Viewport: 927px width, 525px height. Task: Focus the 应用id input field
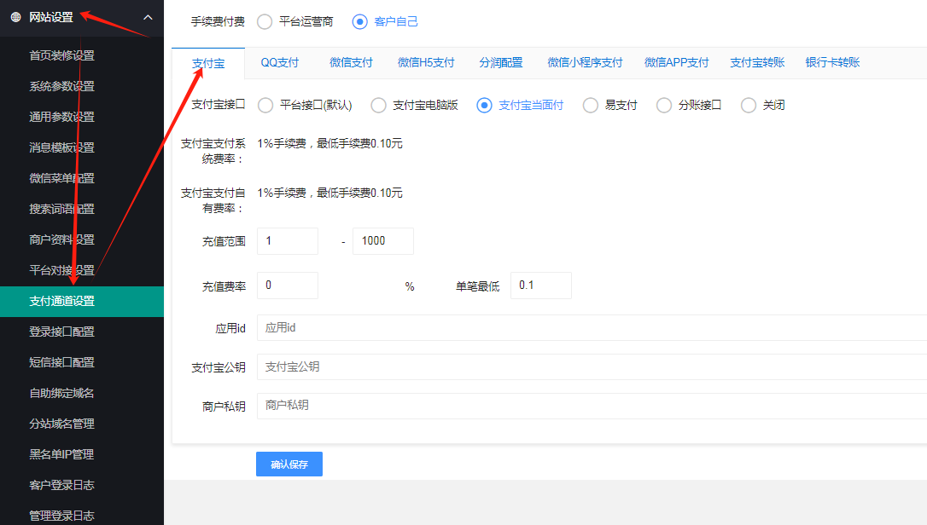coord(592,328)
